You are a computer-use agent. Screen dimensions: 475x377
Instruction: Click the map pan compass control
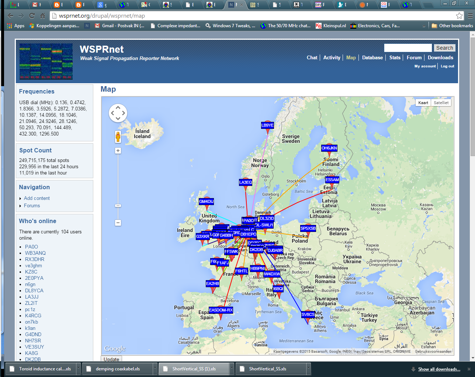(118, 113)
